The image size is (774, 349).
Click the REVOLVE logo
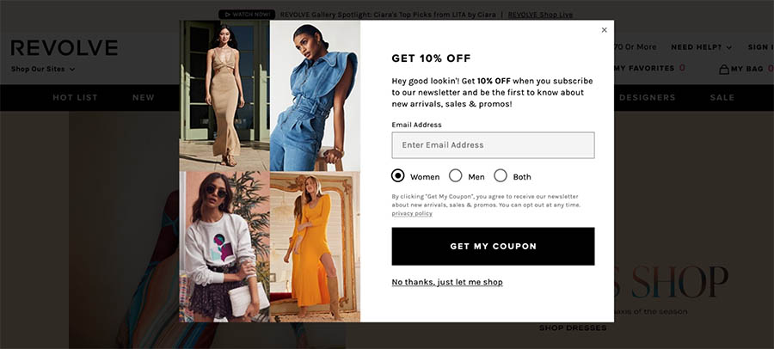point(64,48)
